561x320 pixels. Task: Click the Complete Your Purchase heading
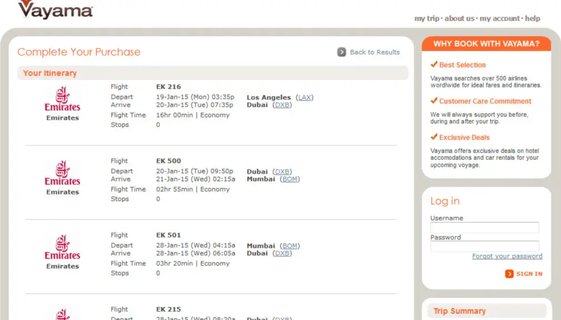click(79, 52)
